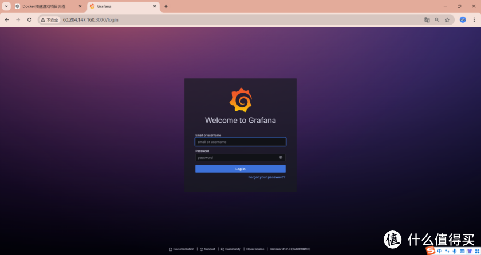Focus the password field
This screenshot has height=255, width=481.
coord(240,157)
